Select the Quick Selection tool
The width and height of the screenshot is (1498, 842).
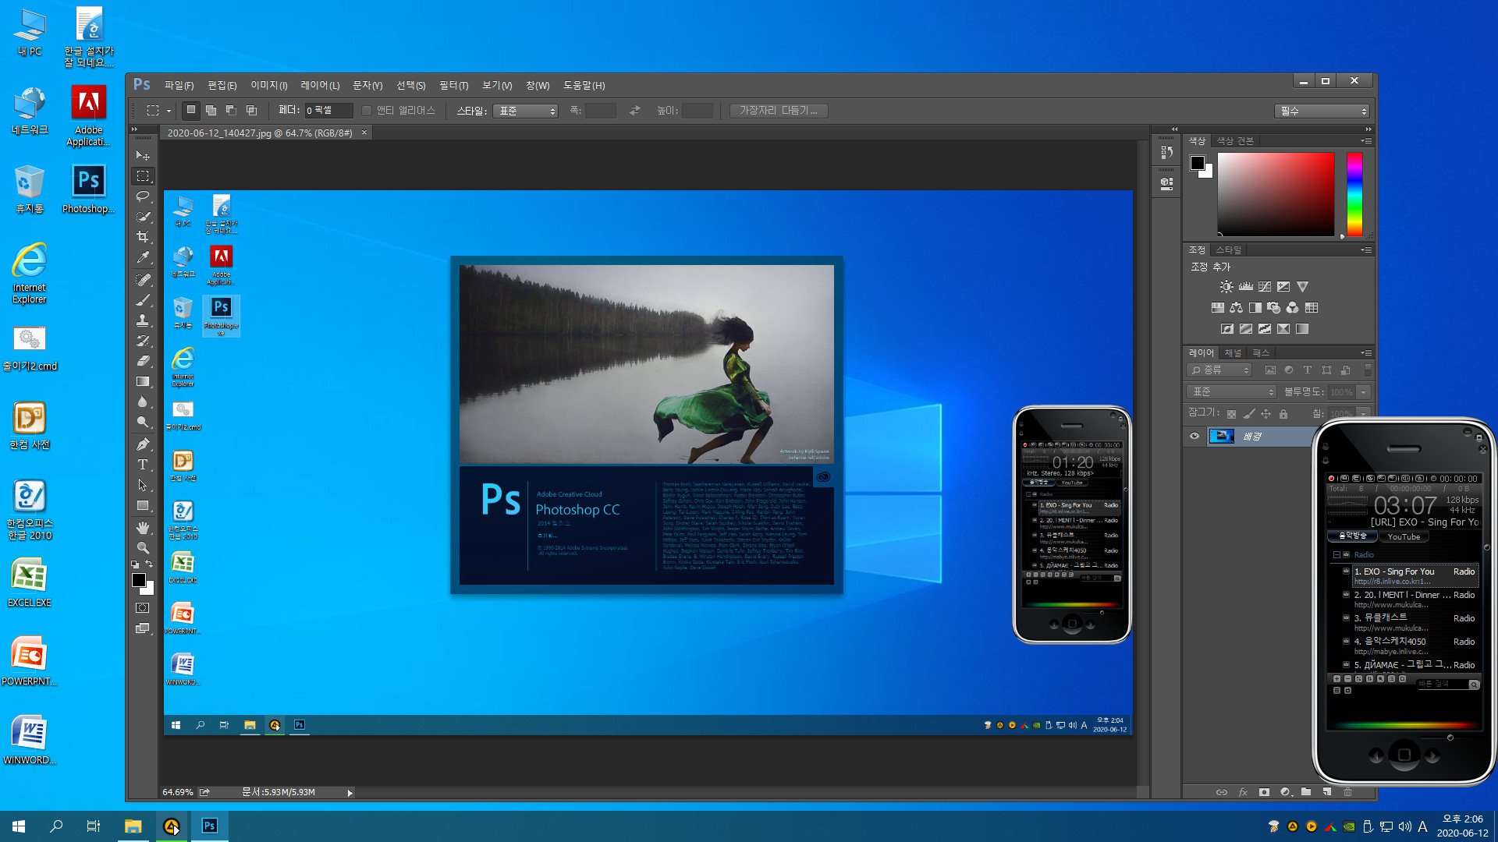point(143,217)
